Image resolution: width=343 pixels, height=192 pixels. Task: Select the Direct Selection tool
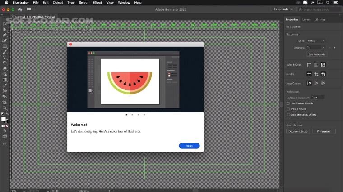[x=5, y=29]
